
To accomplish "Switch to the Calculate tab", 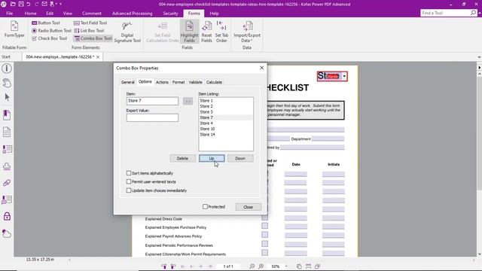I will click(x=214, y=82).
